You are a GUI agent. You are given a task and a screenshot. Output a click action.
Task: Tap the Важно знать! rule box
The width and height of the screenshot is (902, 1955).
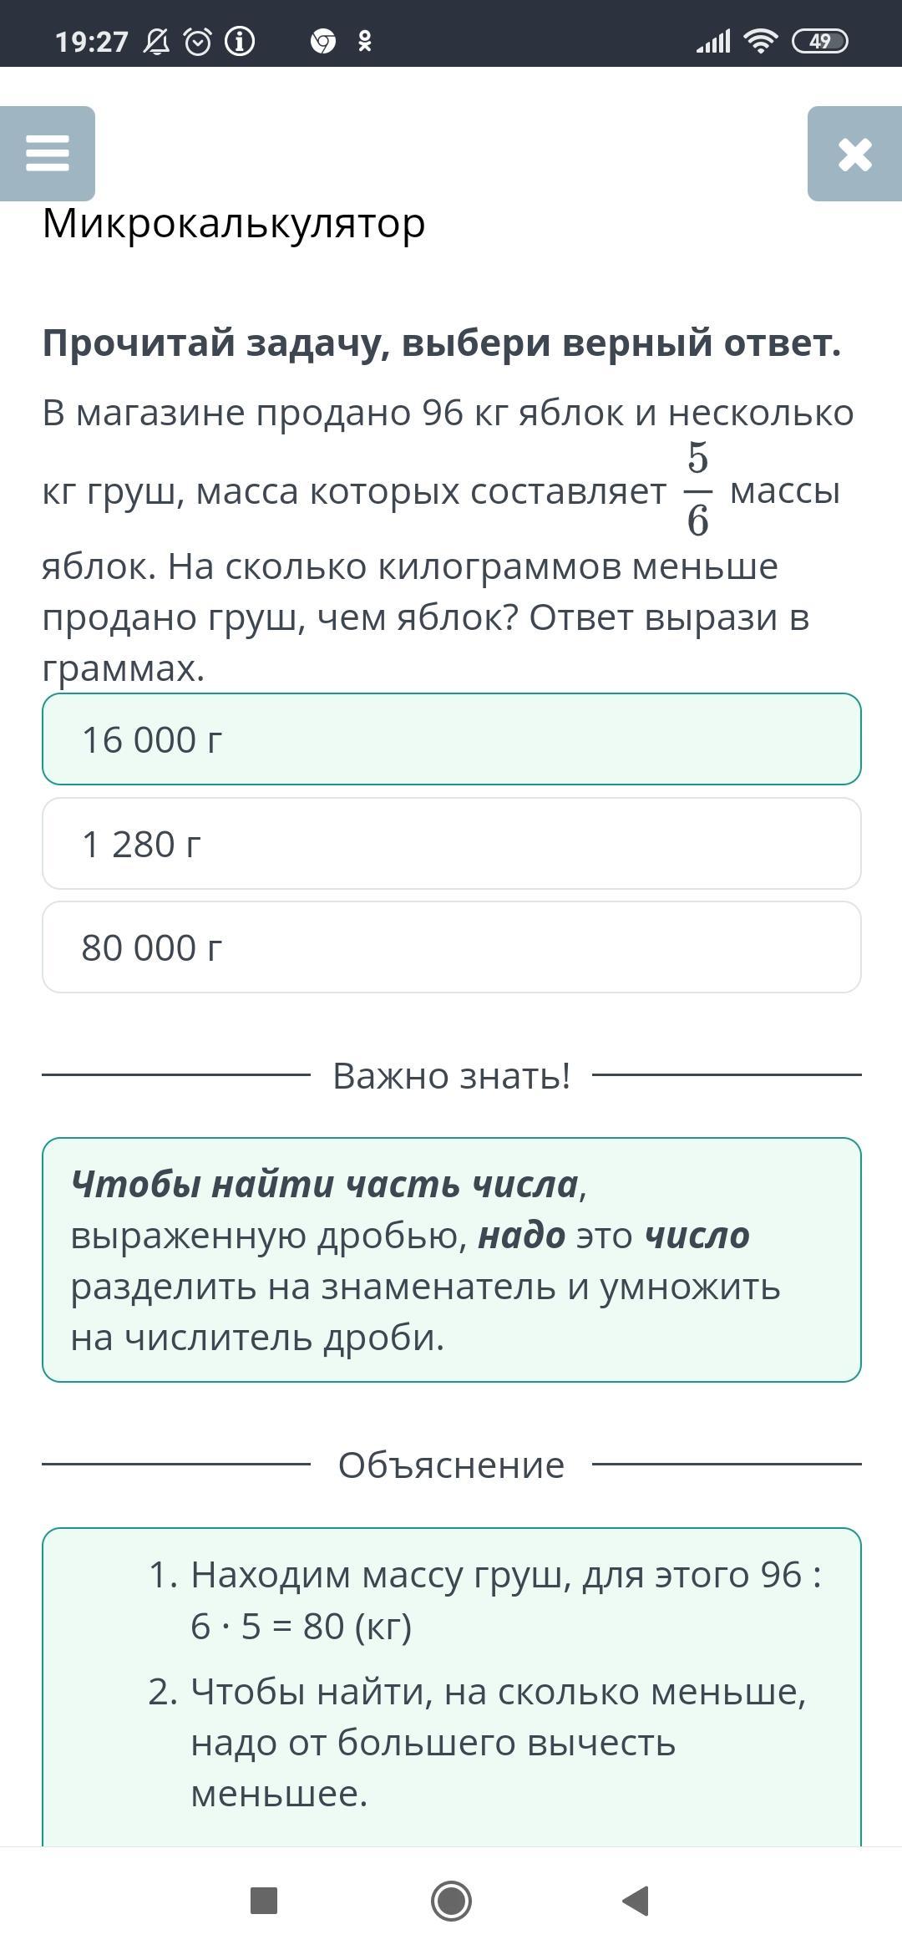[x=452, y=1260]
